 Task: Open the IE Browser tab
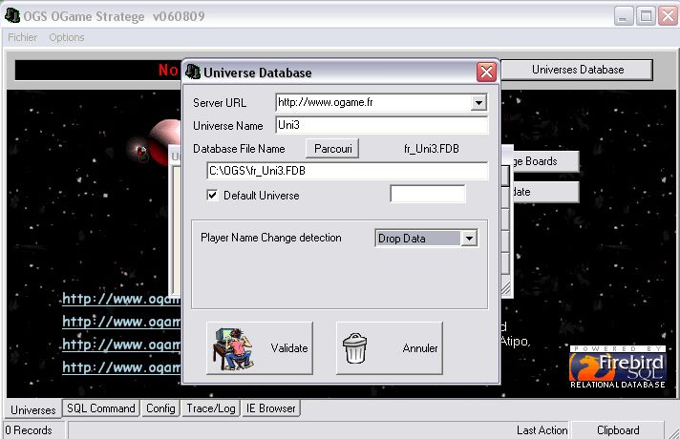pos(270,408)
